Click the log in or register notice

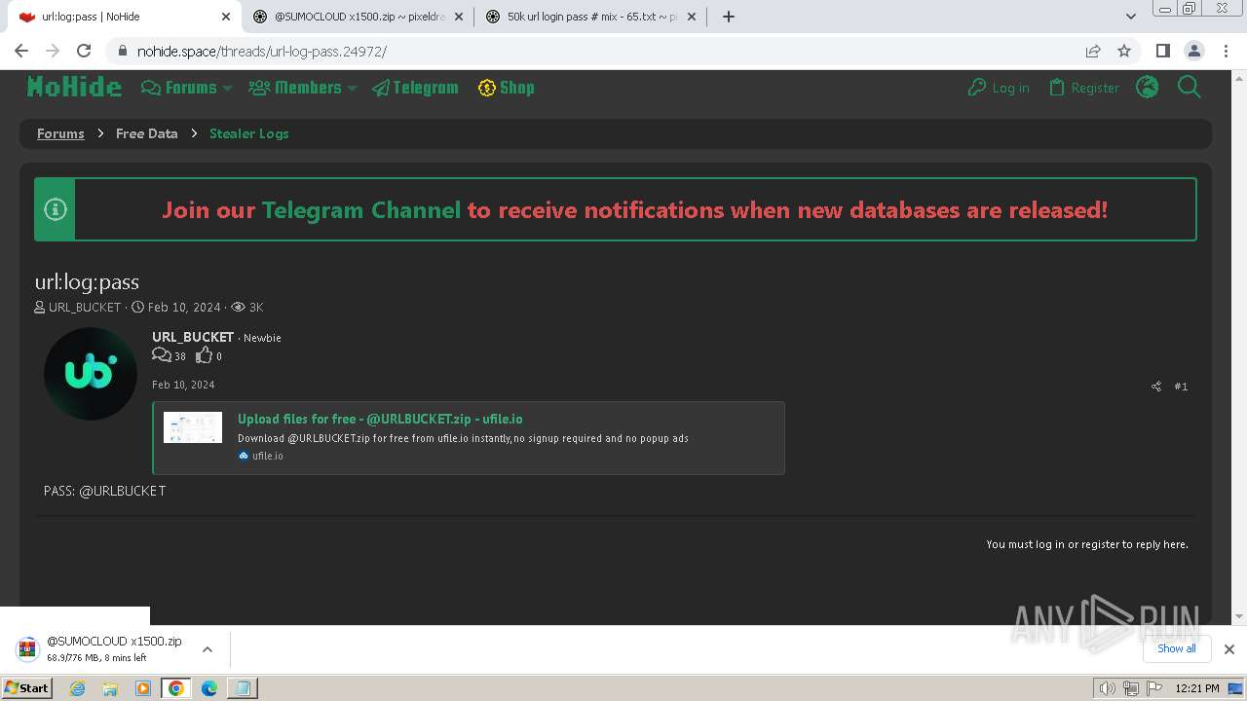(x=1087, y=544)
